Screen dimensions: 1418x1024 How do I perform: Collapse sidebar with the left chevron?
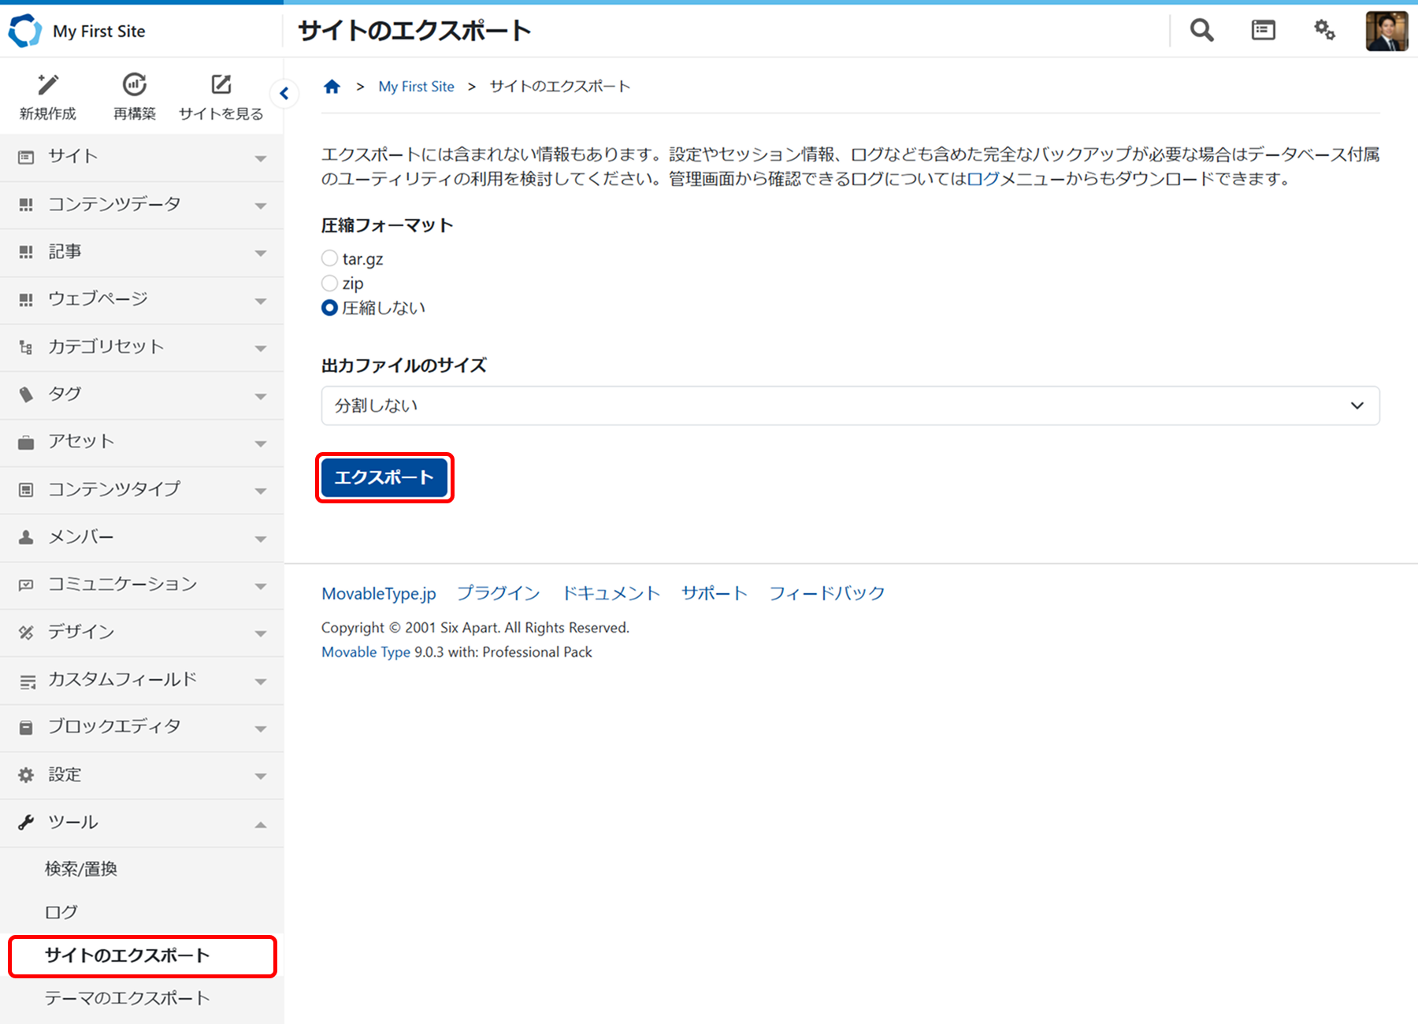point(284,94)
